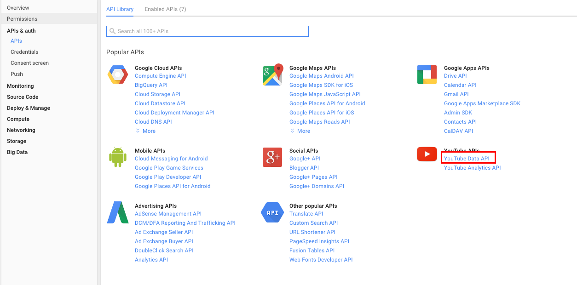The height and width of the screenshot is (285, 577).
Task: Open the BigQuery API link
Action: point(151,85)
